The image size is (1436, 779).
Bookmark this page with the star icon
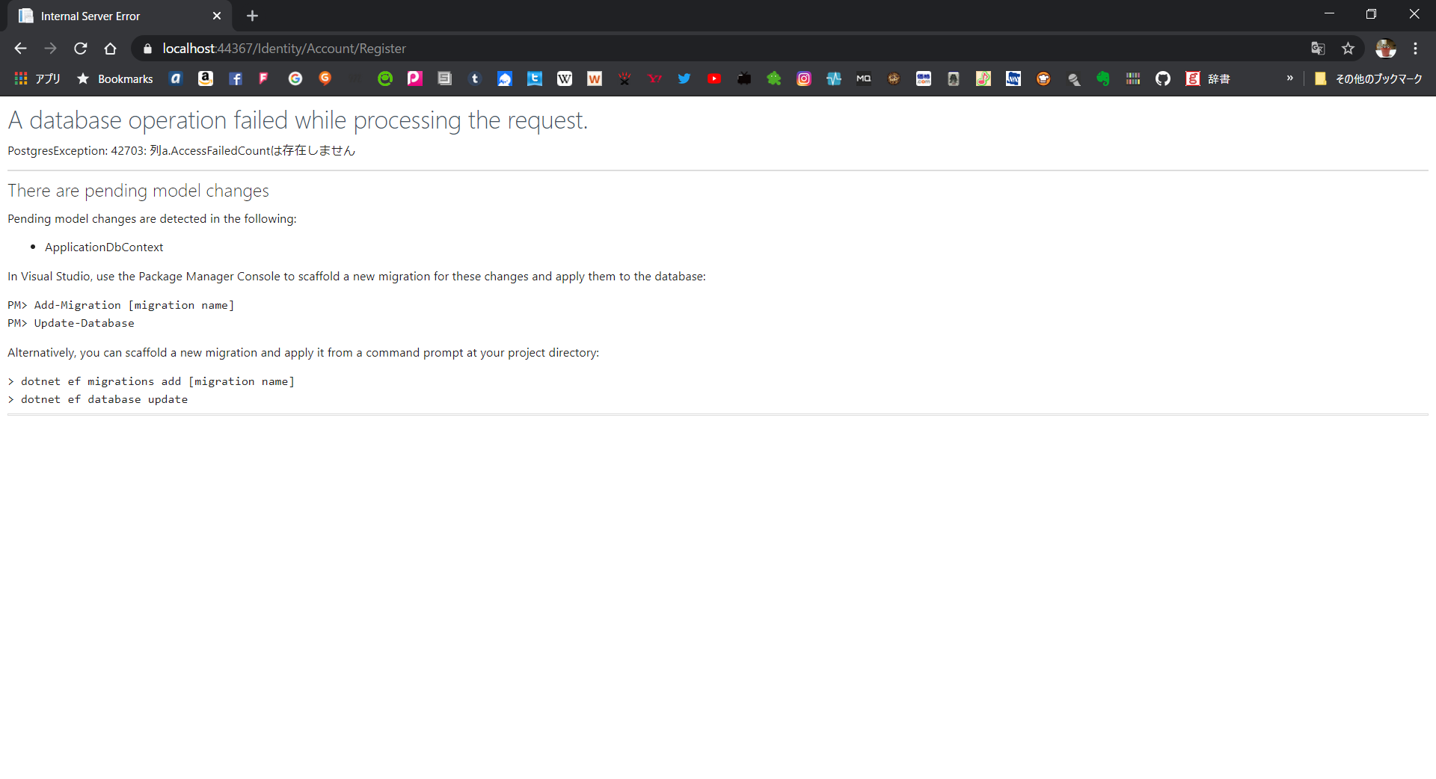click(1348, 49)
